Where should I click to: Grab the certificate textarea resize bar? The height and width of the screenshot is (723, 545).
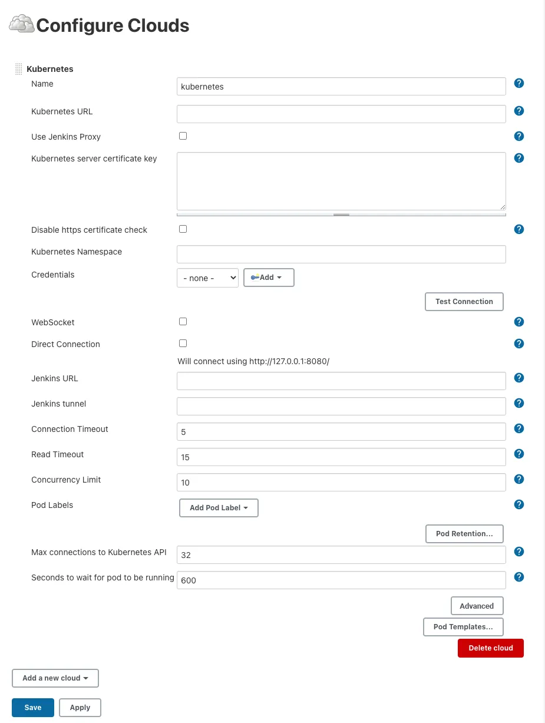click(341, 214)
